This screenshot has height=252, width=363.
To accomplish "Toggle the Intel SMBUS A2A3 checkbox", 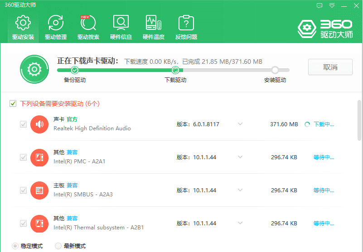I will (23, 190).
